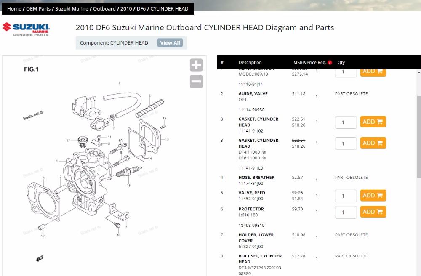
Task: Open the Outboard breadcrumb link
Action: tap(104, 8)
